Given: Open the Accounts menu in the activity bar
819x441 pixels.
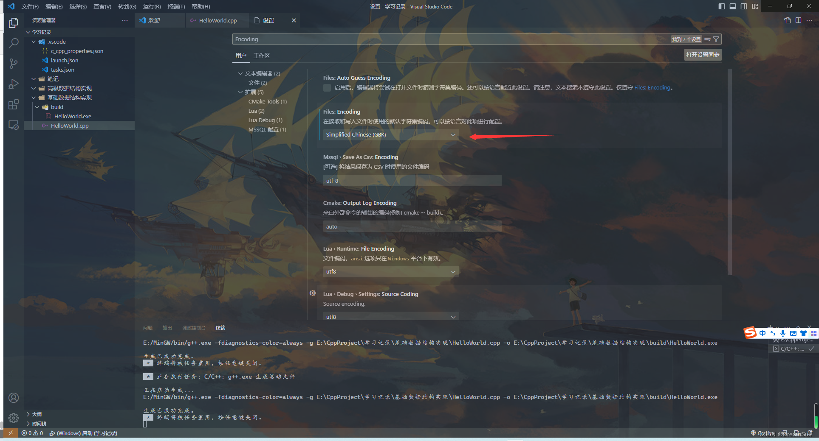Looking at the screenshot, I should coord(14,398).
